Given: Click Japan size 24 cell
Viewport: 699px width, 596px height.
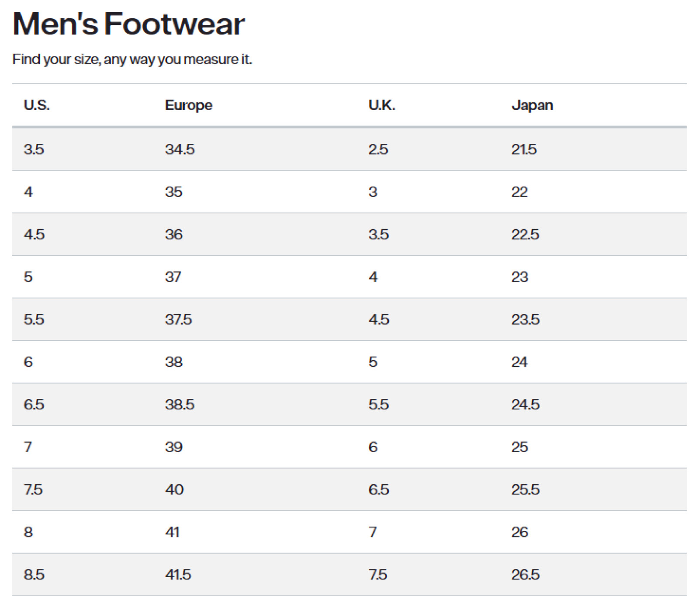Looking at the screenshot, I should (x=519, y=362).
